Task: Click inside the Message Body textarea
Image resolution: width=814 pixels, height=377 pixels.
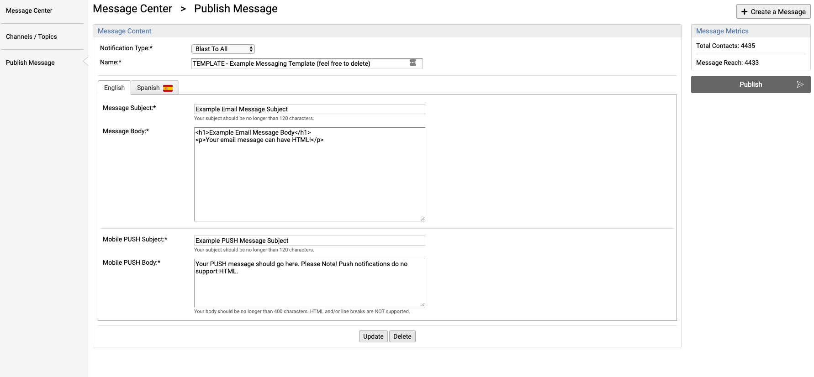Action: pos(309,174)
